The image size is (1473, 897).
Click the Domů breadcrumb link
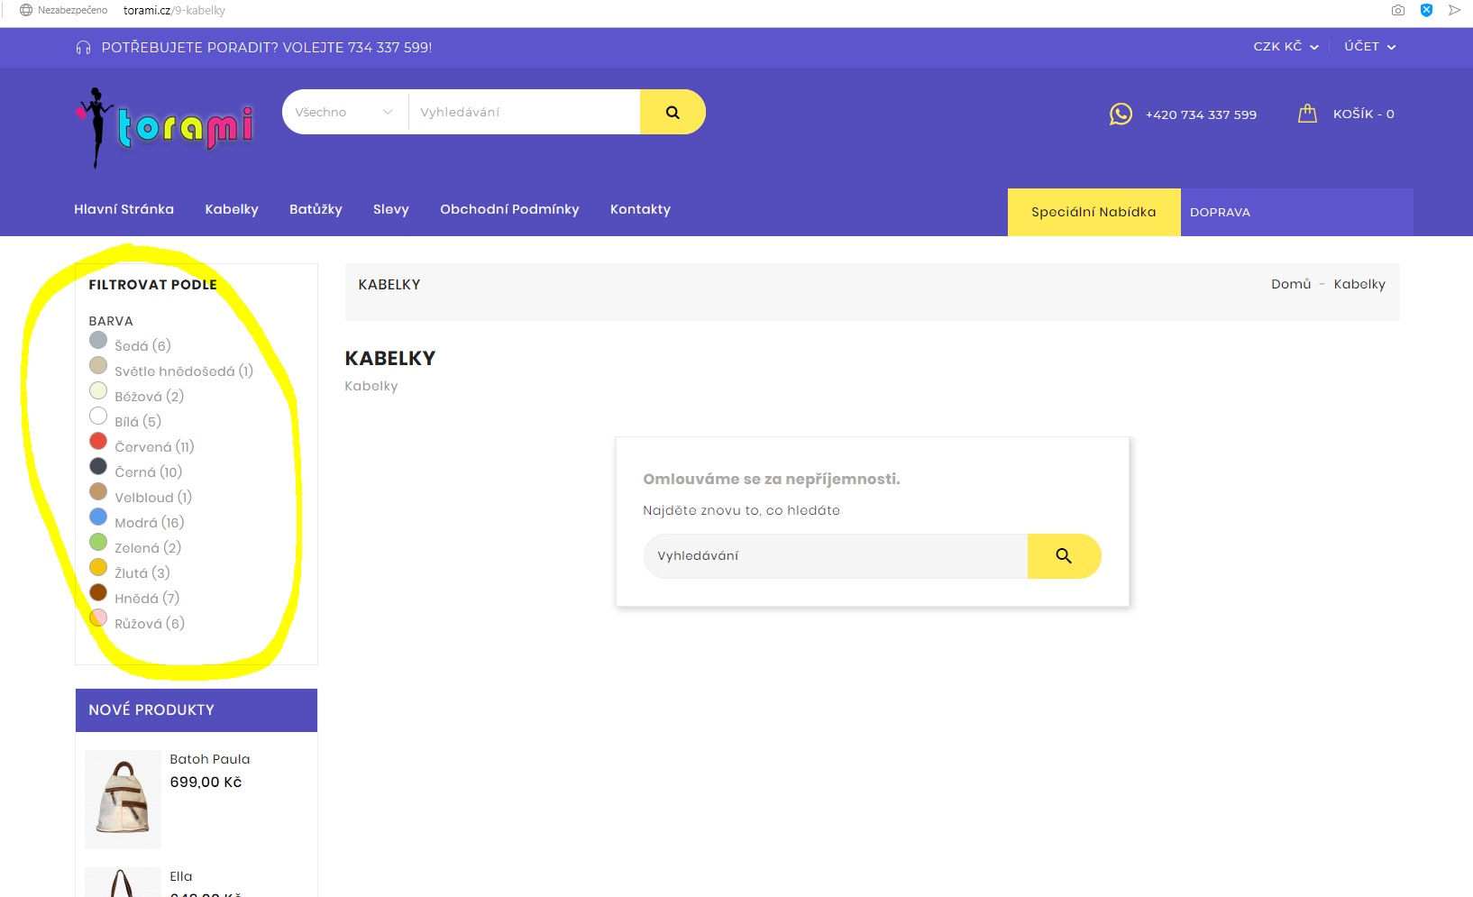(1291, 284)
